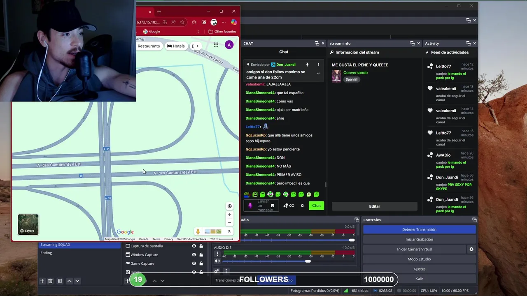Toggle the Layers satellite view thumbnail
527x296 pixels.
pos(28,224)
